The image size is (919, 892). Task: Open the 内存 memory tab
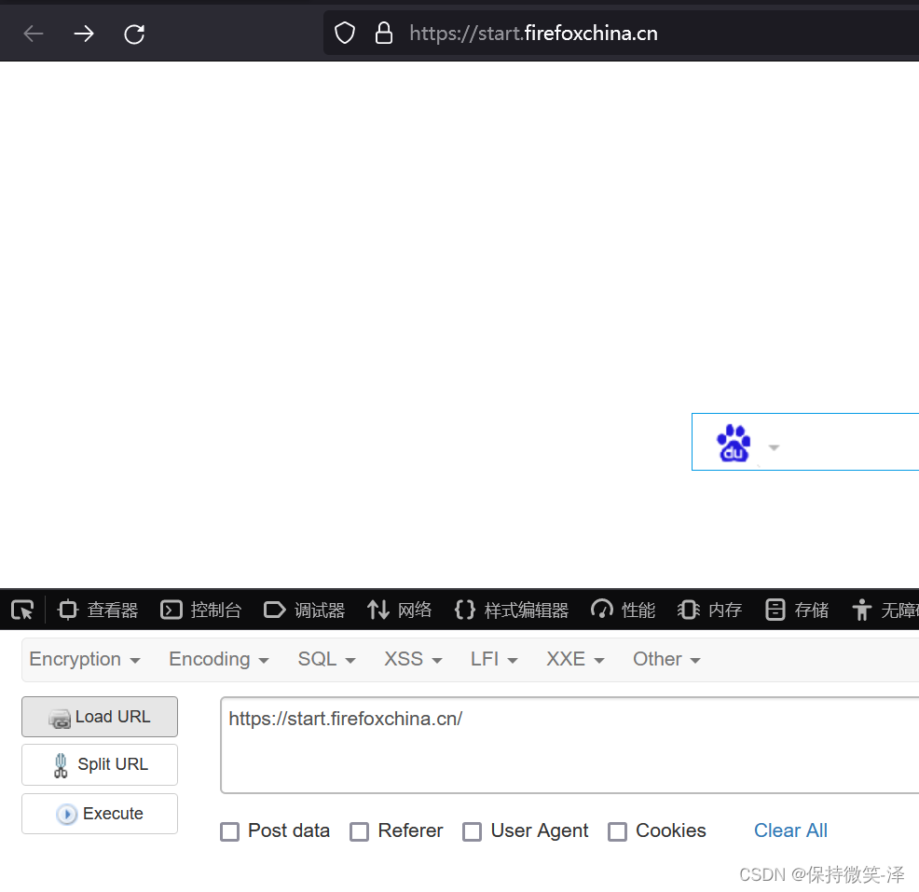click(x=710, y=611)
